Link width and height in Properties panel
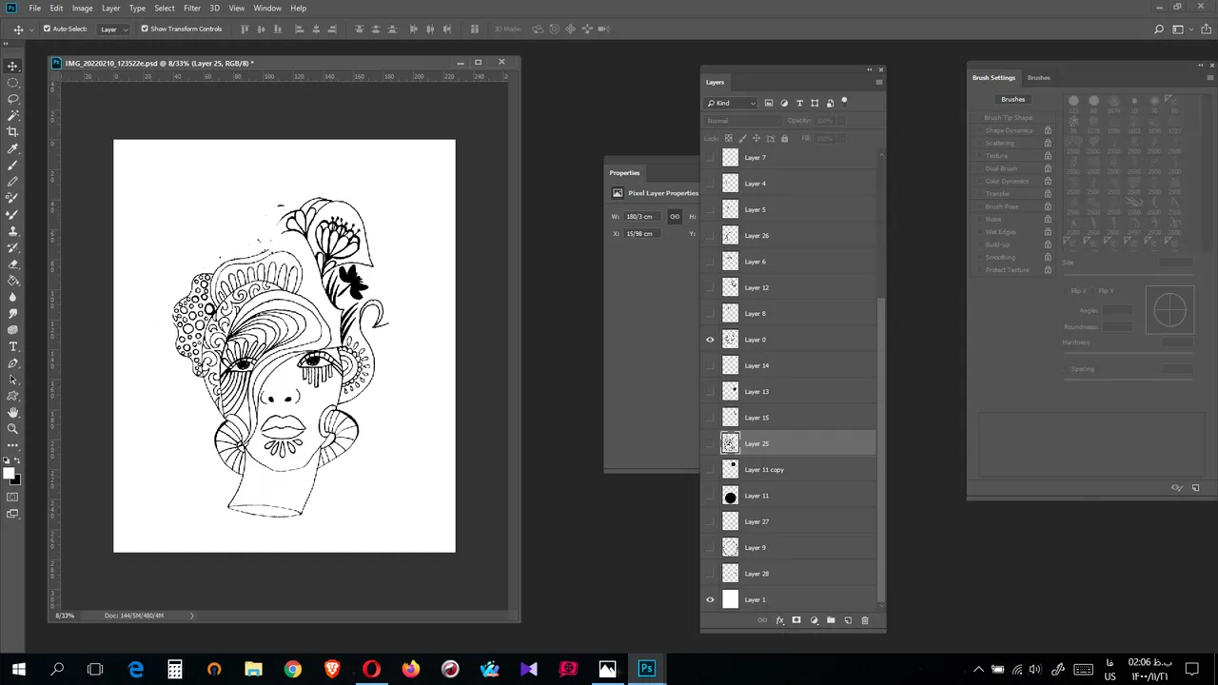 pos(675,216)
